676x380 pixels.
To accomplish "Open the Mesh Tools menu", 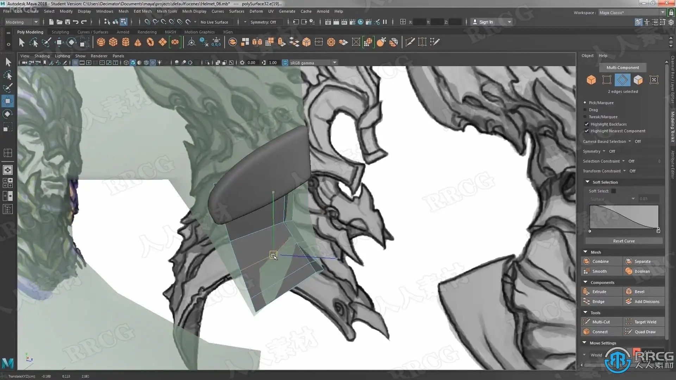I will coord(167,11).
